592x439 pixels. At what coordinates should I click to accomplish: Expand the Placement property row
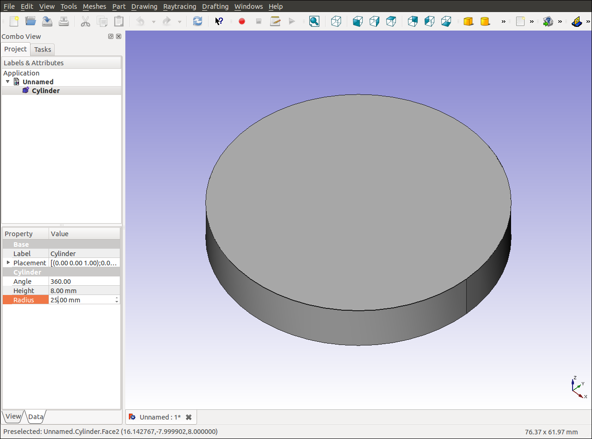pos(8,263)
